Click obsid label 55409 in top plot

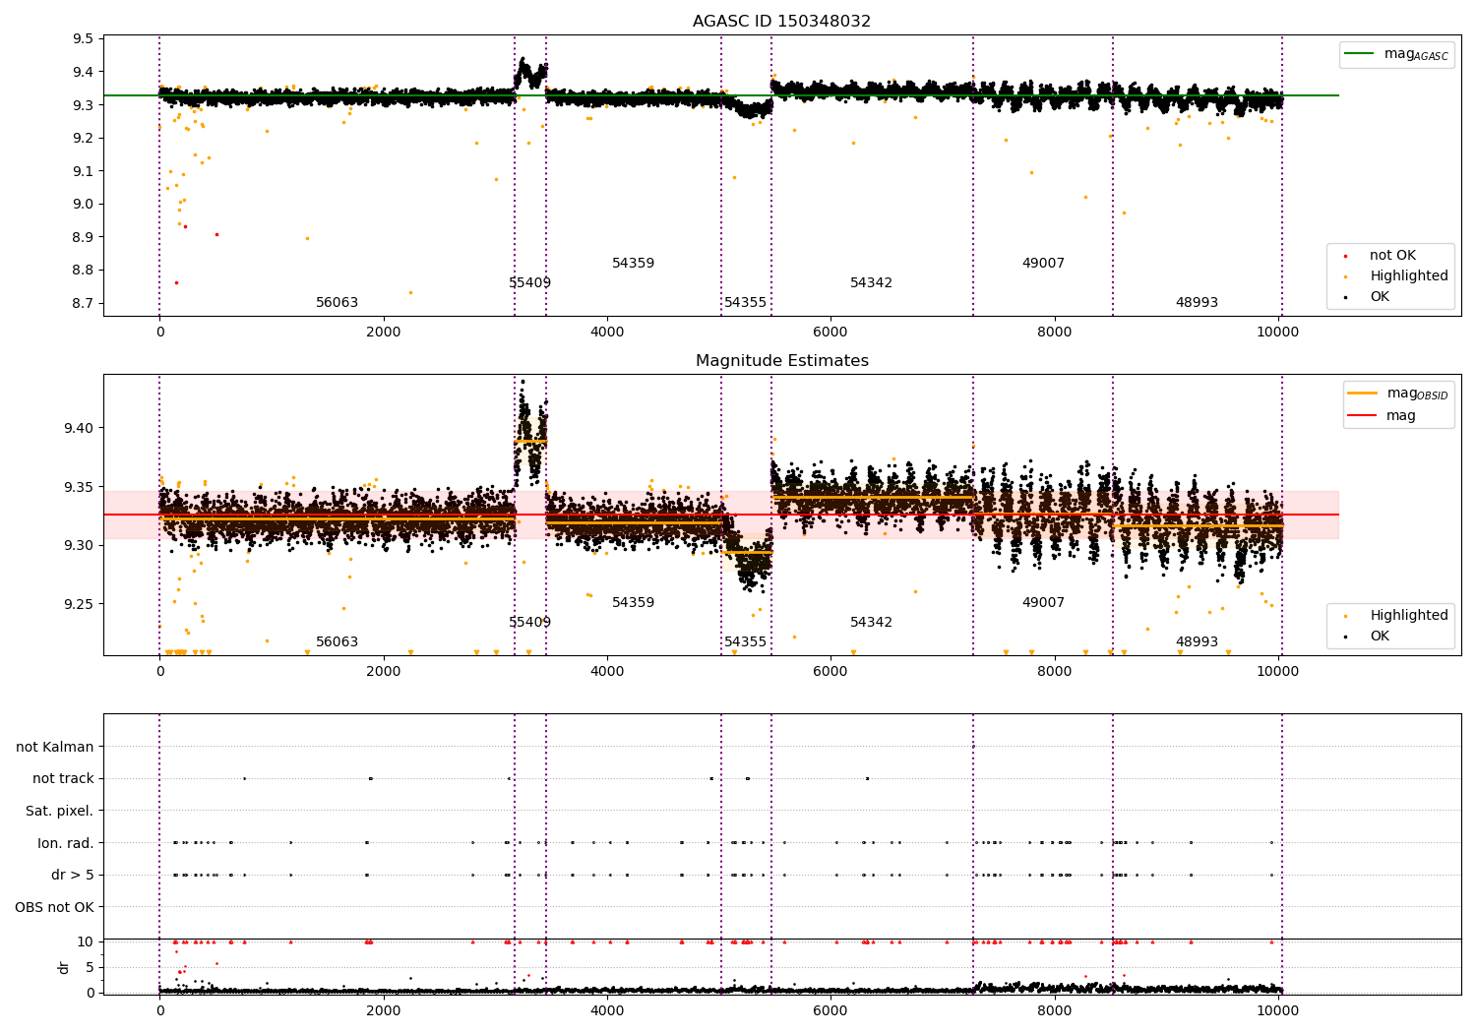529,282
